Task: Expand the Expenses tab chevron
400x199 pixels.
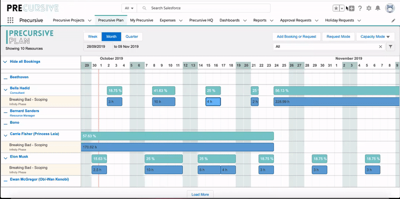Action: [x=180, y=20]
